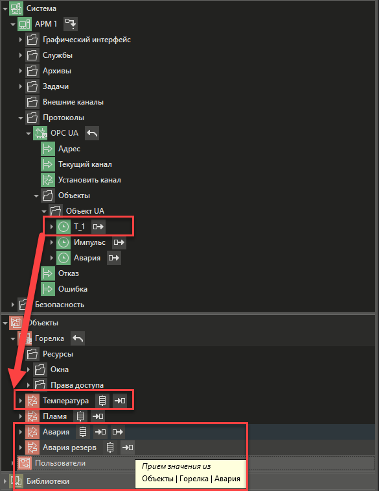Click the input arrow icon beside Пламя

(98, 416)
